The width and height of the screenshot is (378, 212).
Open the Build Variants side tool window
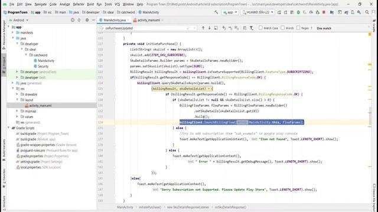point(4,150)
